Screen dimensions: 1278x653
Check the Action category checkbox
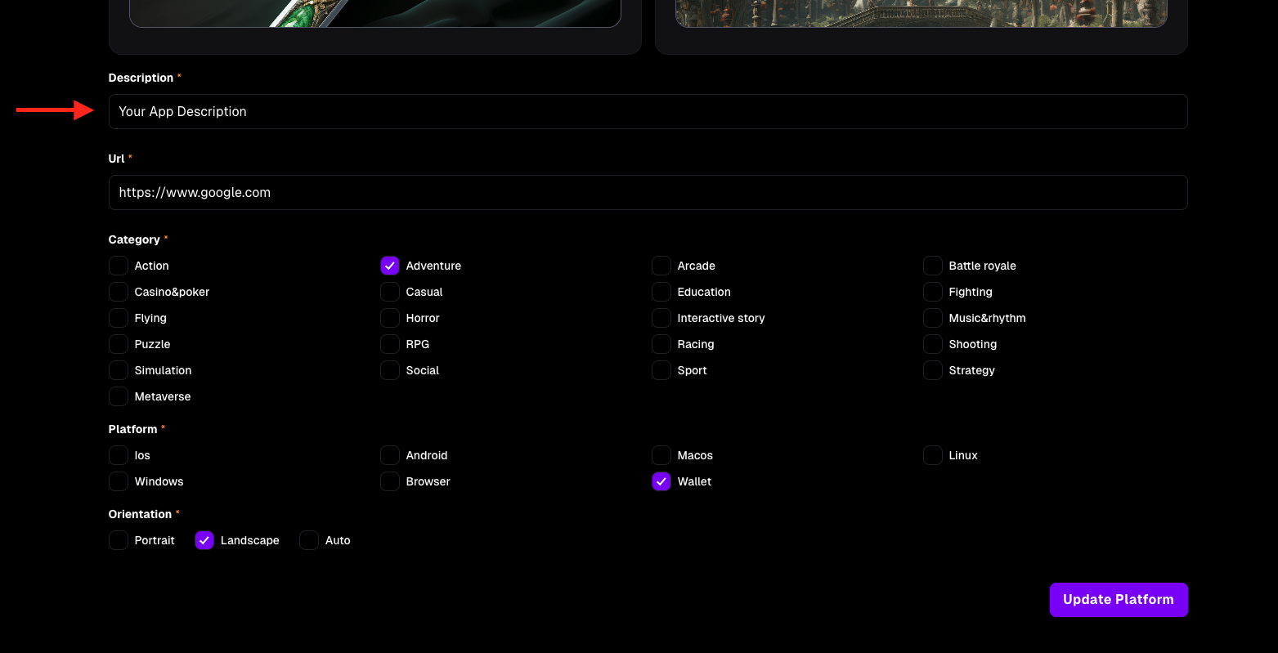tap(119, 266)
